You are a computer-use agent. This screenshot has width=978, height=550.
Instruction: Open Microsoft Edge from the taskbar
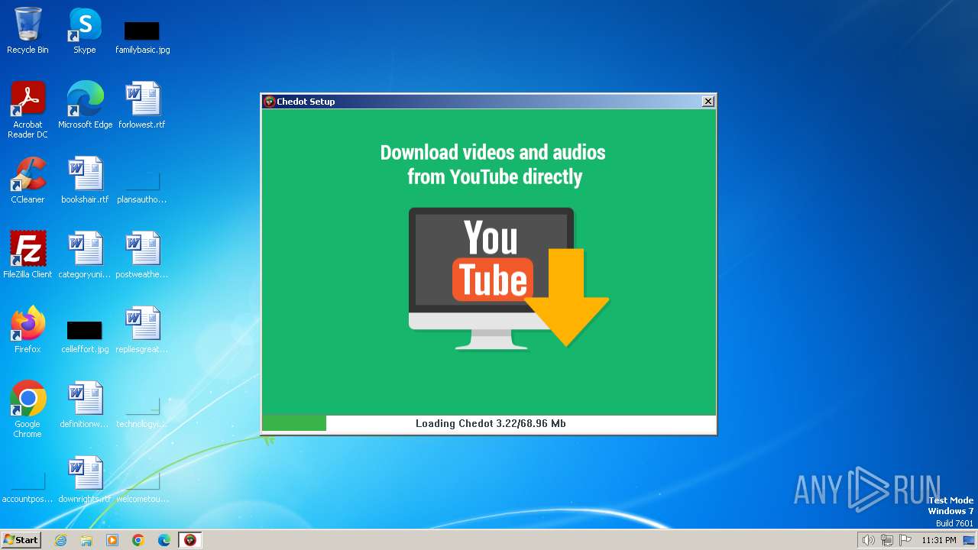pos(164,540)
